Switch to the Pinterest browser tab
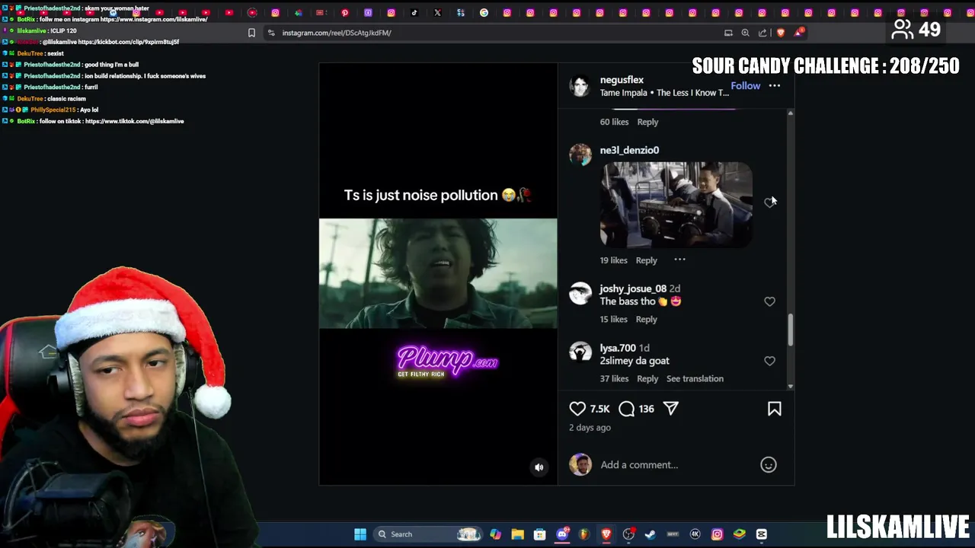This screenshot has width=975, height=548. 345,12
